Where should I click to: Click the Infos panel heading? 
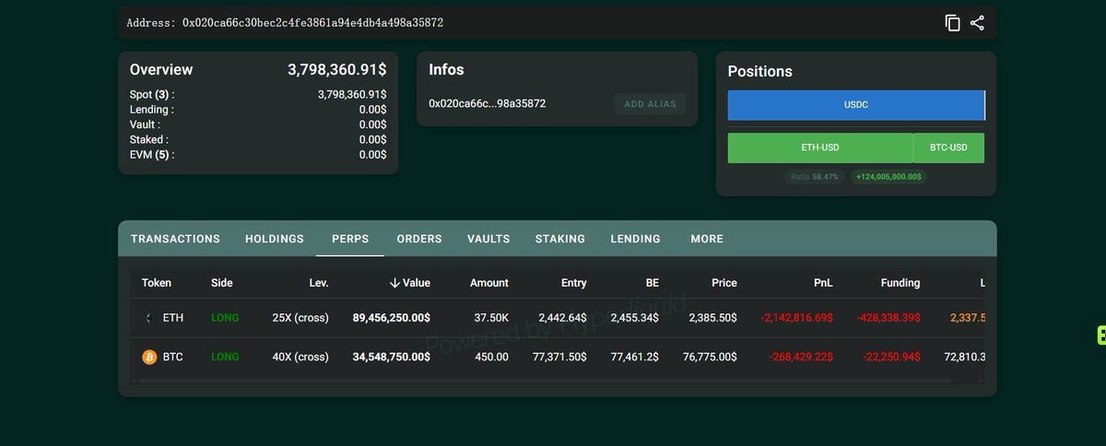point(446,69)
